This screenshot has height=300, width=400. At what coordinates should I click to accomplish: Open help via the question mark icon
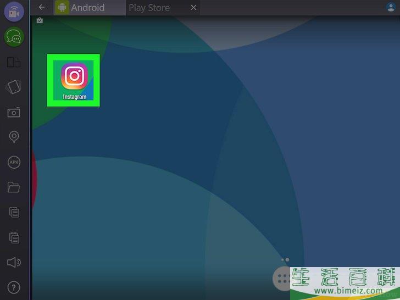pyautogui.click(x=14, y=287)
